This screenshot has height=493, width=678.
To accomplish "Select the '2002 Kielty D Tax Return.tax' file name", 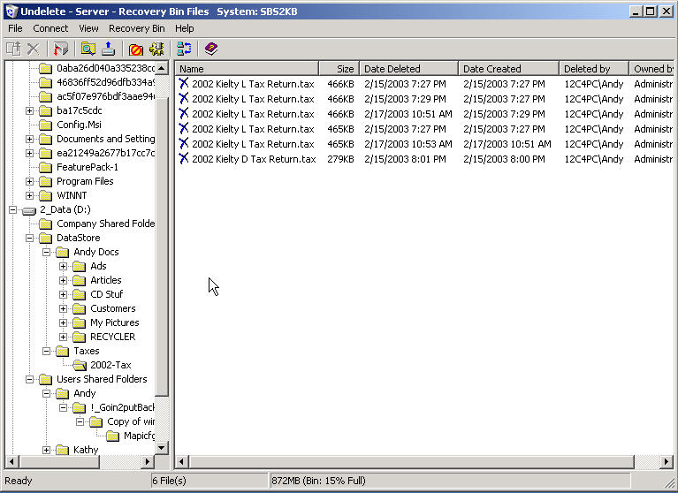I will click(x=254, y=159).
